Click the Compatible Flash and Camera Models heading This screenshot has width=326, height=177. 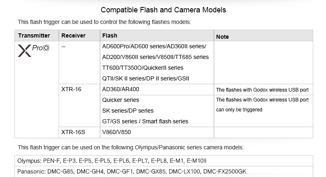point(163,10)
